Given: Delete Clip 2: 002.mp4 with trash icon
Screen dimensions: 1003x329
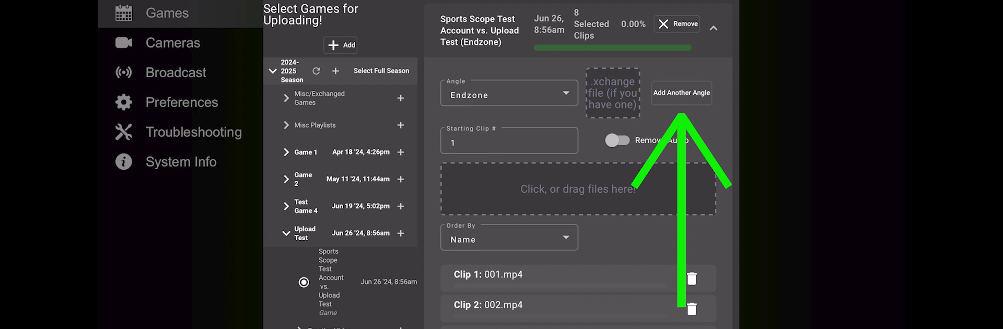Looking at the screenshot, I should click(x=692, y=309).
